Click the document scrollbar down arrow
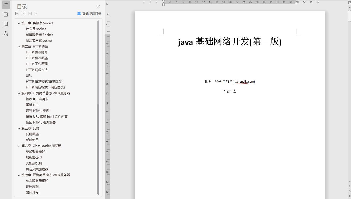Viewport: 351px width, 199px height. coord(349,182)
